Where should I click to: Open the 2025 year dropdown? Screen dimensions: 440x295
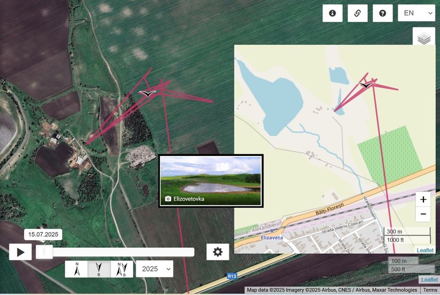click(x=155, y=269)
